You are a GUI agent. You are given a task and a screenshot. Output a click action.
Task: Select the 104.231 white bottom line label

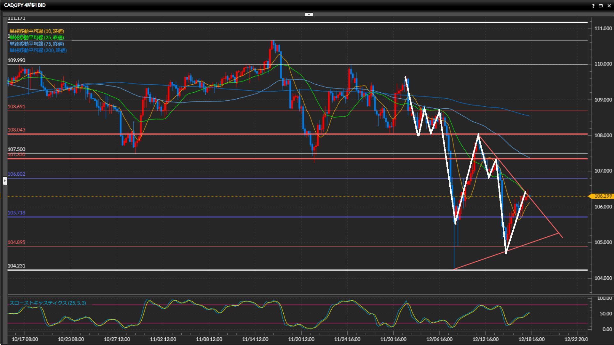16,266
